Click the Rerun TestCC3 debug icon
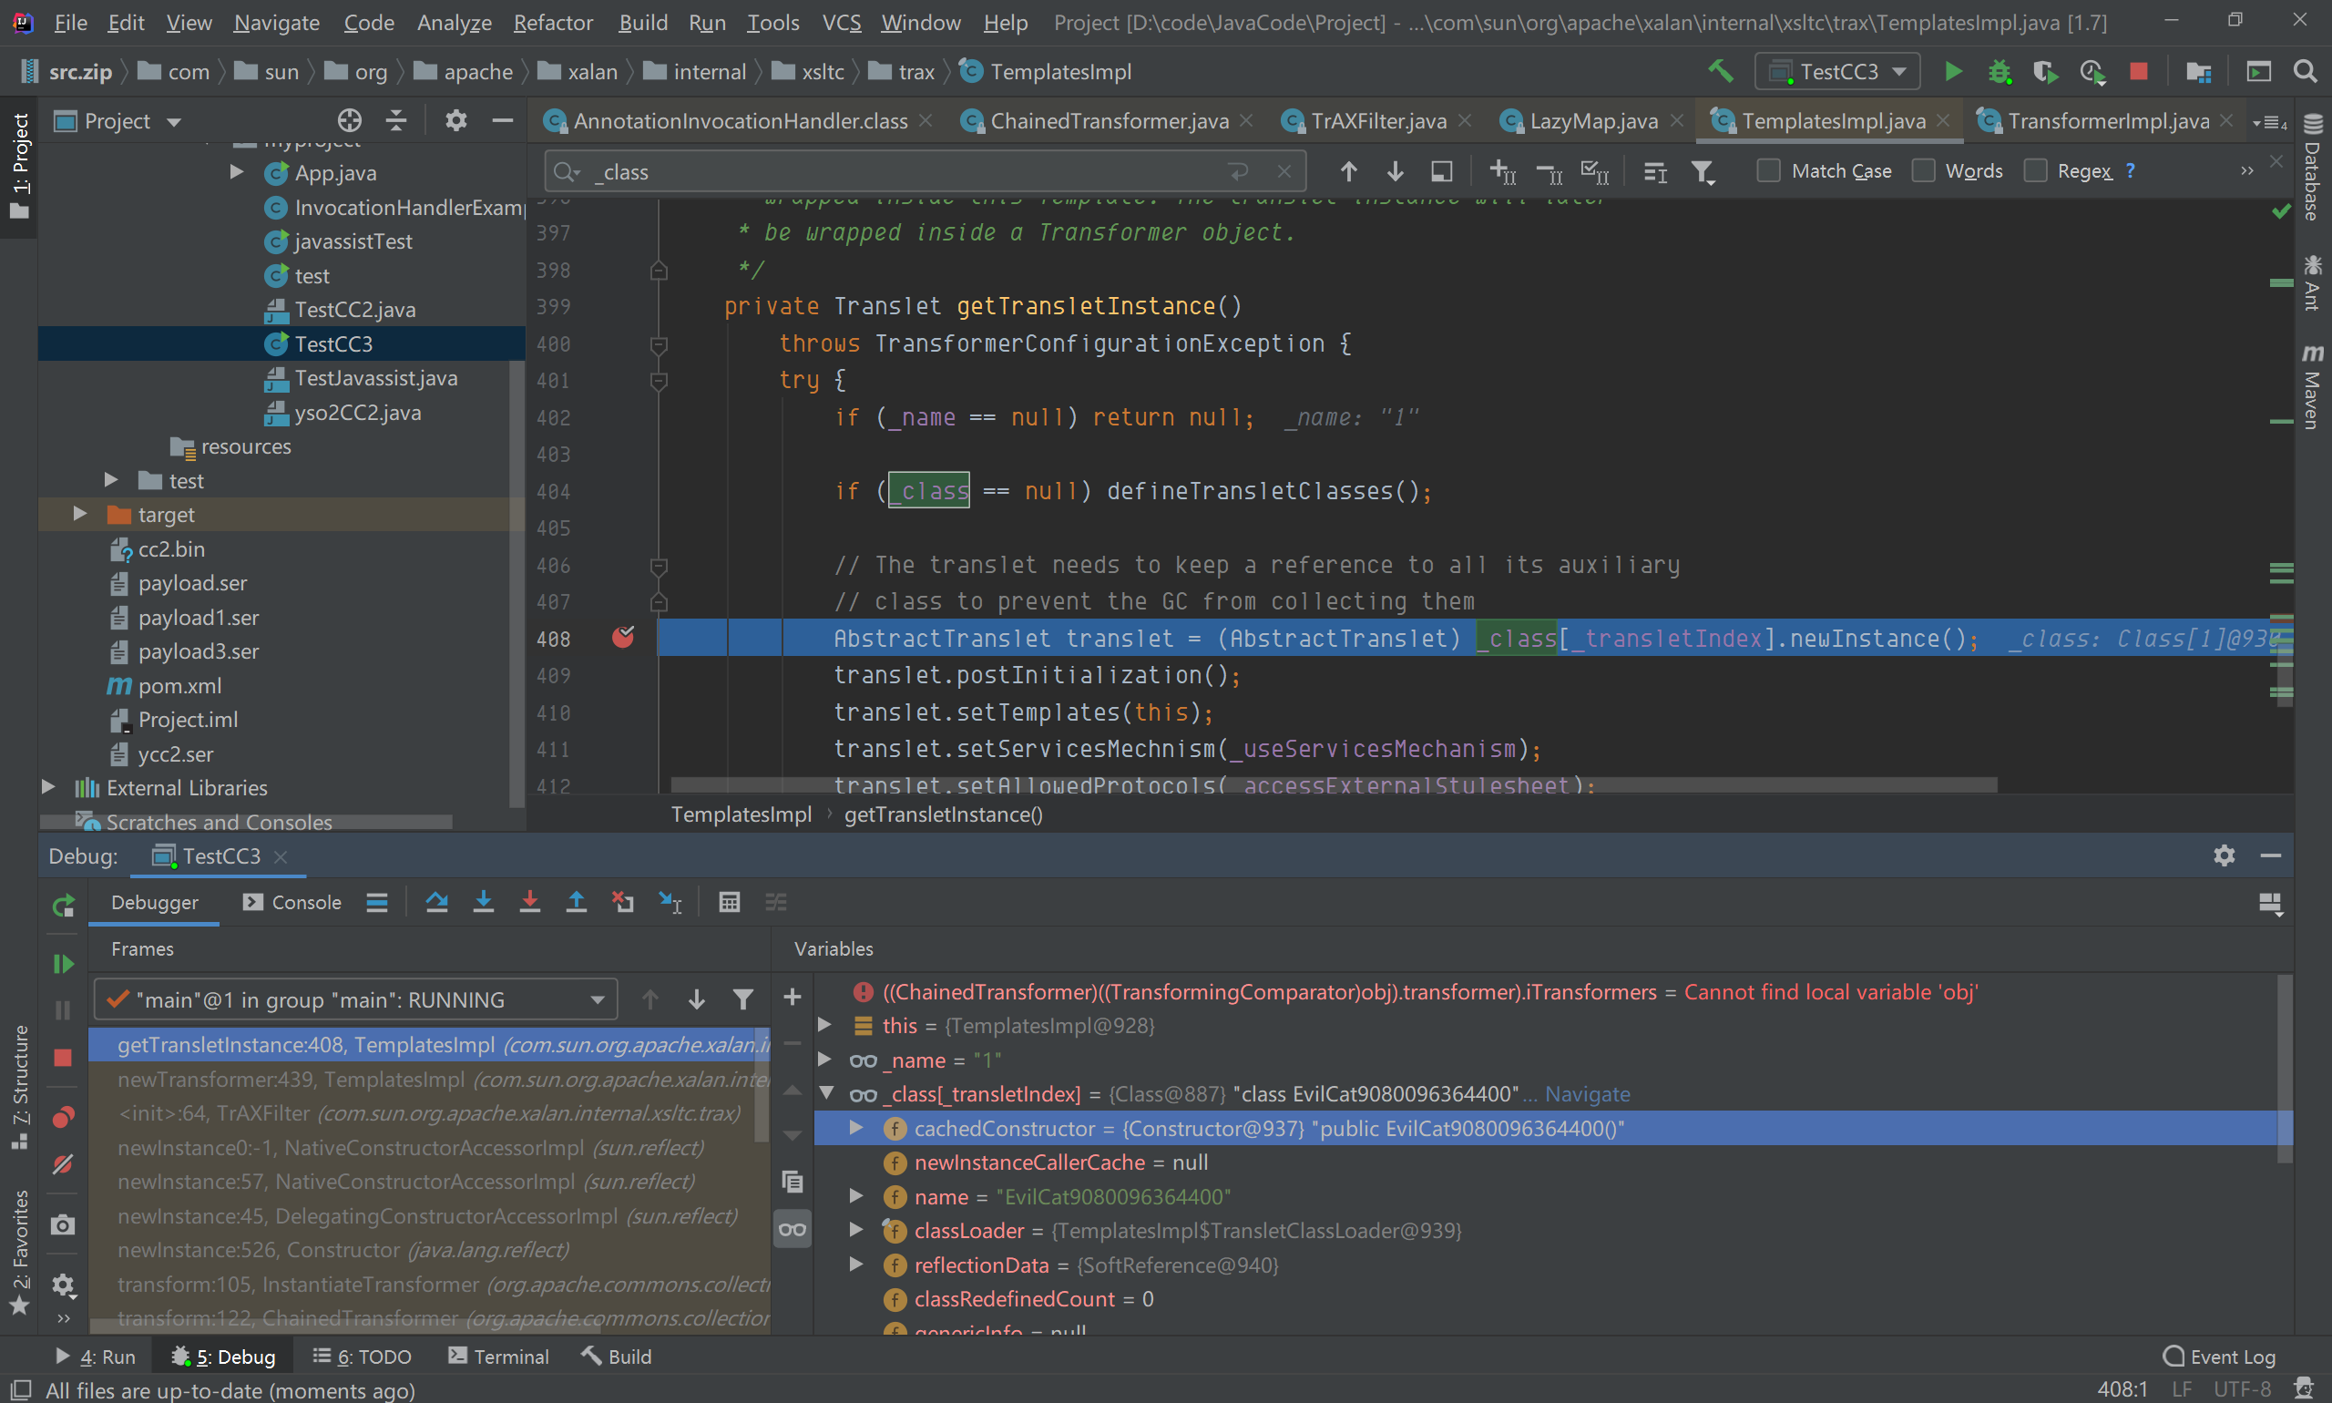 point(62,906)
